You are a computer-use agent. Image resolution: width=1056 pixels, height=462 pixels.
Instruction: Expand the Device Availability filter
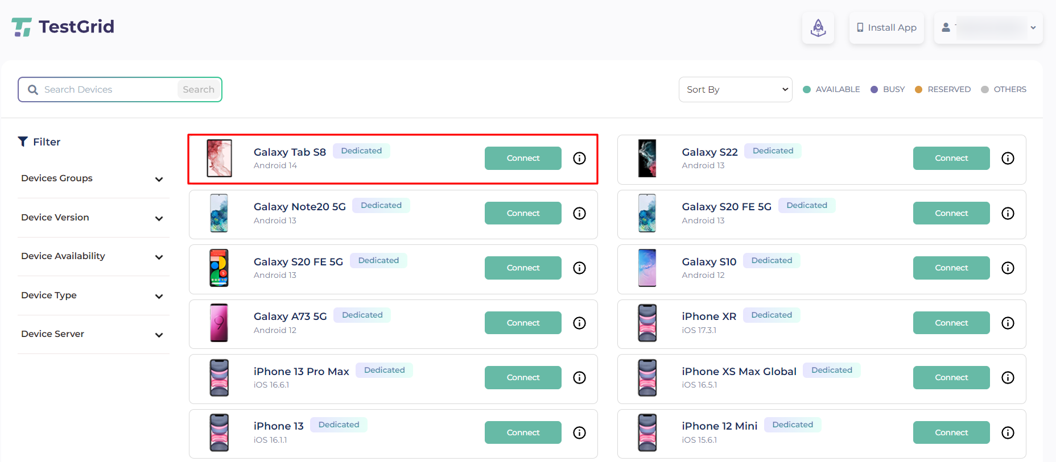tap(93, 256)
